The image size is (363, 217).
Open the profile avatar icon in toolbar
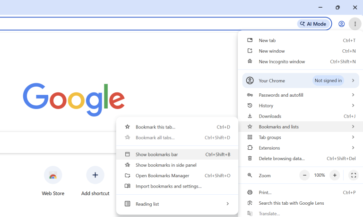click(x=341, y=24)
